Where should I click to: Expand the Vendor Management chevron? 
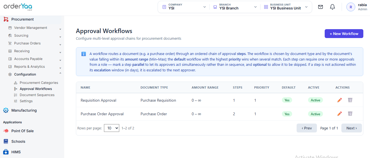coord(60,29)
